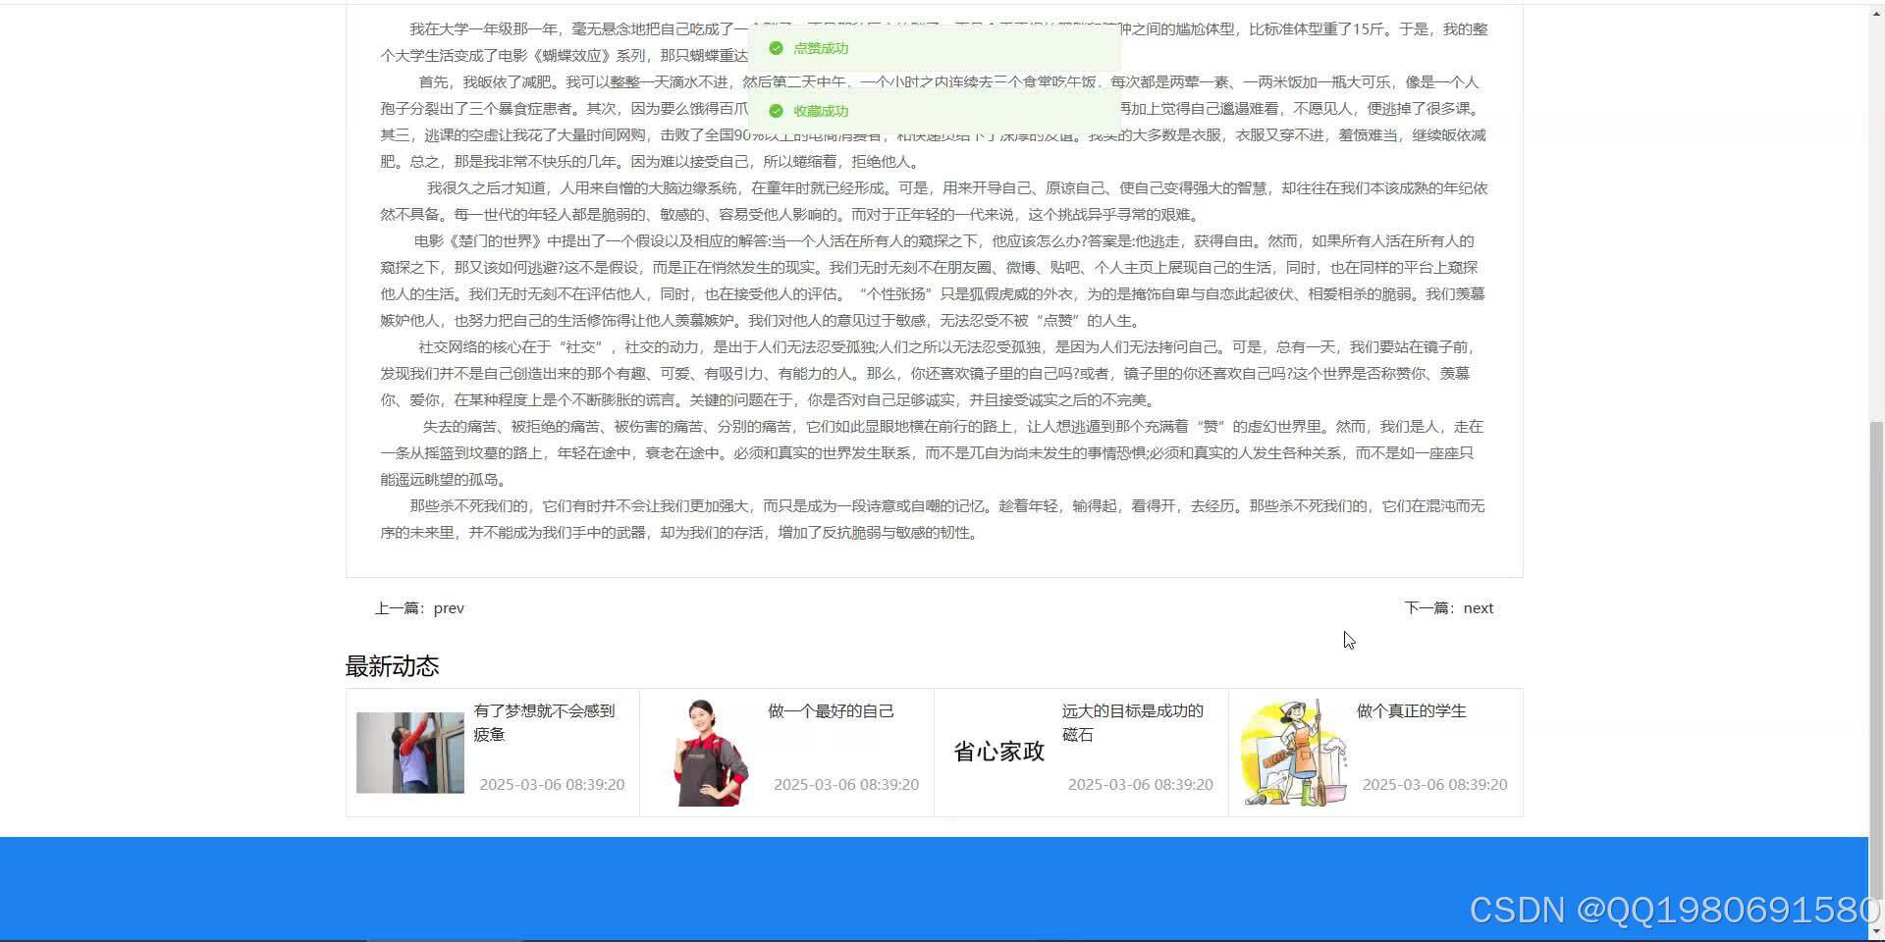This screenshot has height=942, width=1885.
Task: Open article 做一个最好的自己
Action: click(x=830, y=710)
